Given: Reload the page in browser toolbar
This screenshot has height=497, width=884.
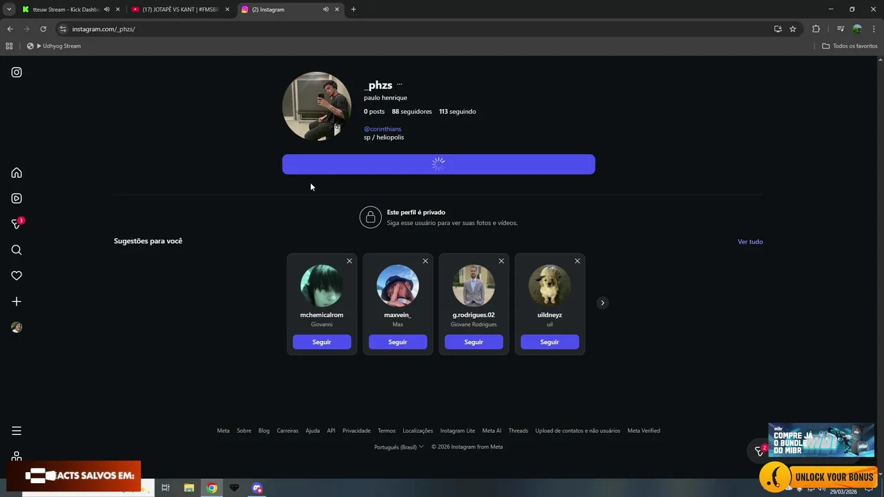Looking at the screenshot, I should pos(43,29).
